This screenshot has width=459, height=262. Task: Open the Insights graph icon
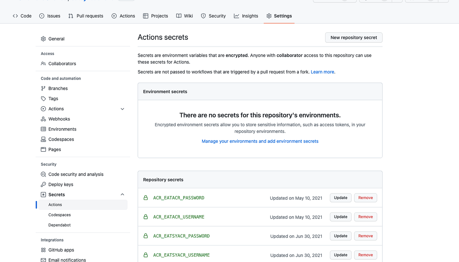[236, 16]
